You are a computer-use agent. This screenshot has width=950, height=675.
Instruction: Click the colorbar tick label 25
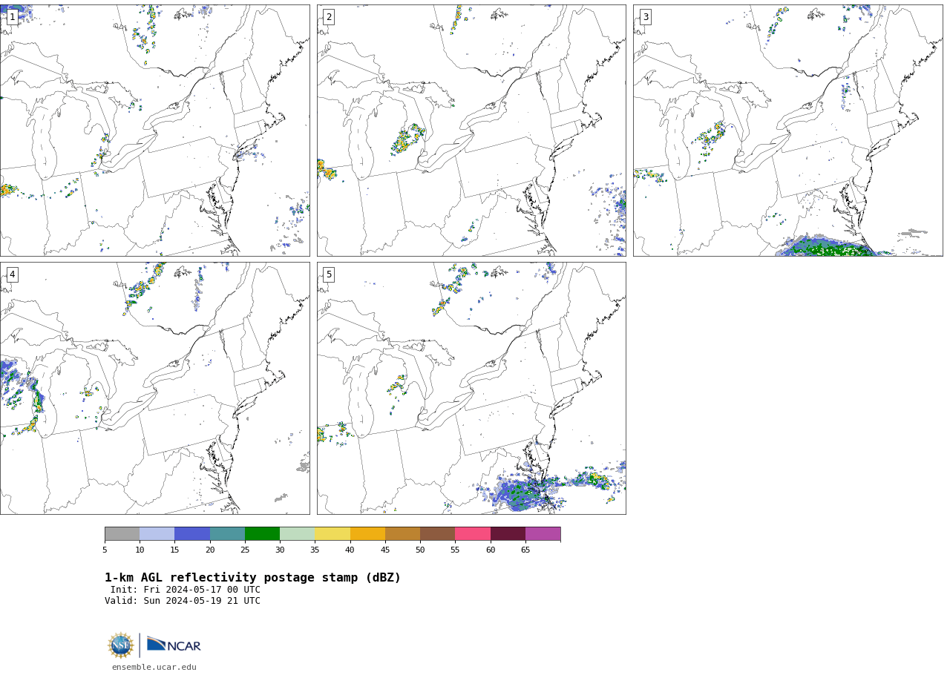pos(245,550)
